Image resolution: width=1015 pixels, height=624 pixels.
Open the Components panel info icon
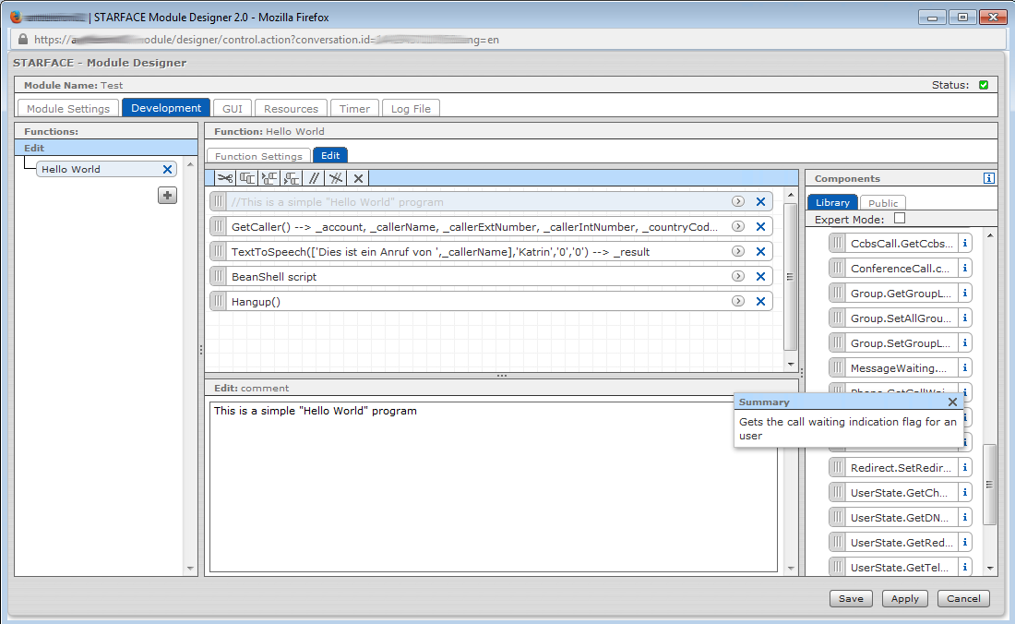coord(989,178)
